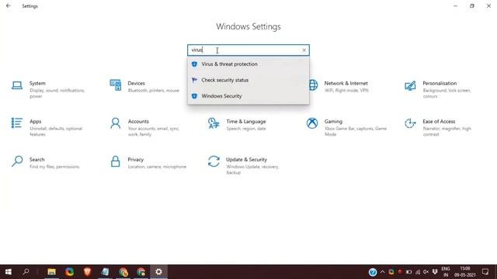Open the Apps settings category

pyautogui.click(x=47, y=127)
